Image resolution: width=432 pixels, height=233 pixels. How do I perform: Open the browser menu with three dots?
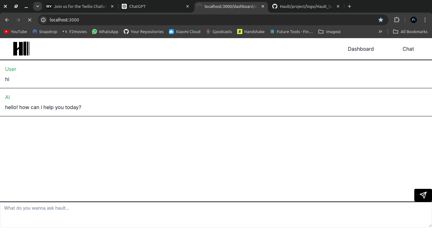[x=425, y=20]
